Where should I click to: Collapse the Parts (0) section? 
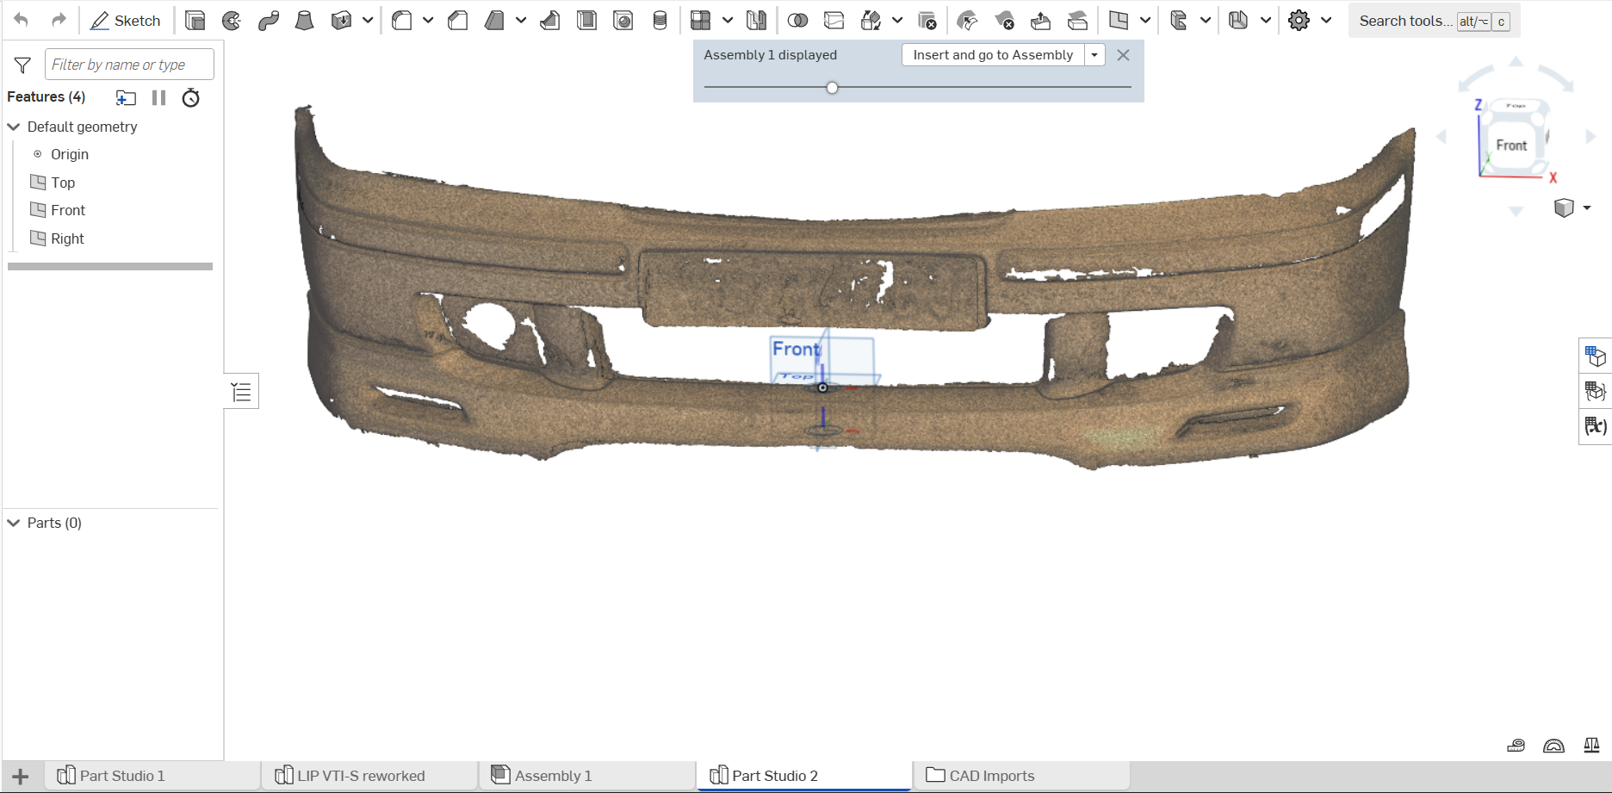14,523
